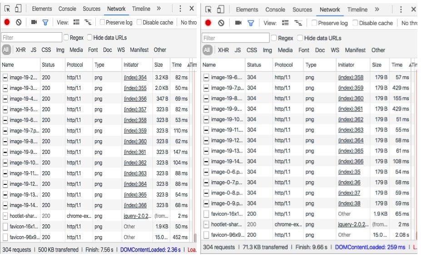Switch to large request rows view in left panel
The width and height of the screenshot is (421, 257).
(76, 22)
